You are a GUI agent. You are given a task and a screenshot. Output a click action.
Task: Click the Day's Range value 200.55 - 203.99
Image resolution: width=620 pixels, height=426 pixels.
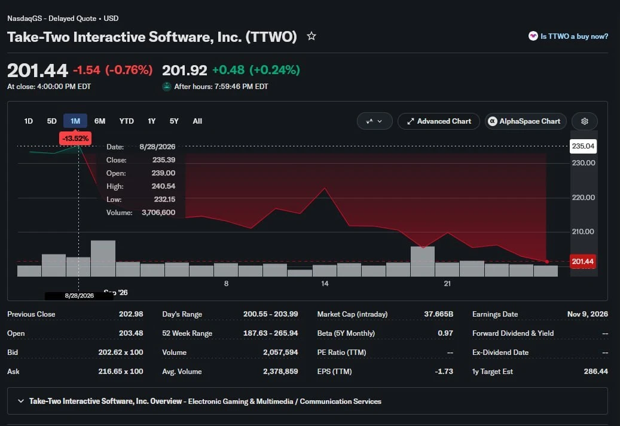[x=270, y=314]
